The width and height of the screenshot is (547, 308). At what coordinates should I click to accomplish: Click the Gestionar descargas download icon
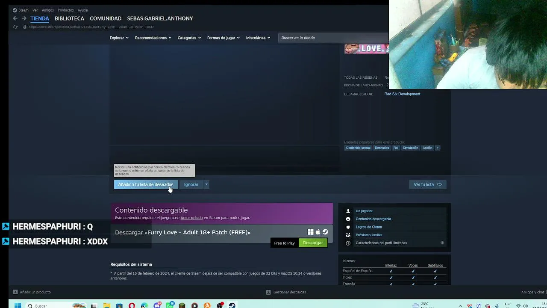pyautogui.click(x=268, y=292)
